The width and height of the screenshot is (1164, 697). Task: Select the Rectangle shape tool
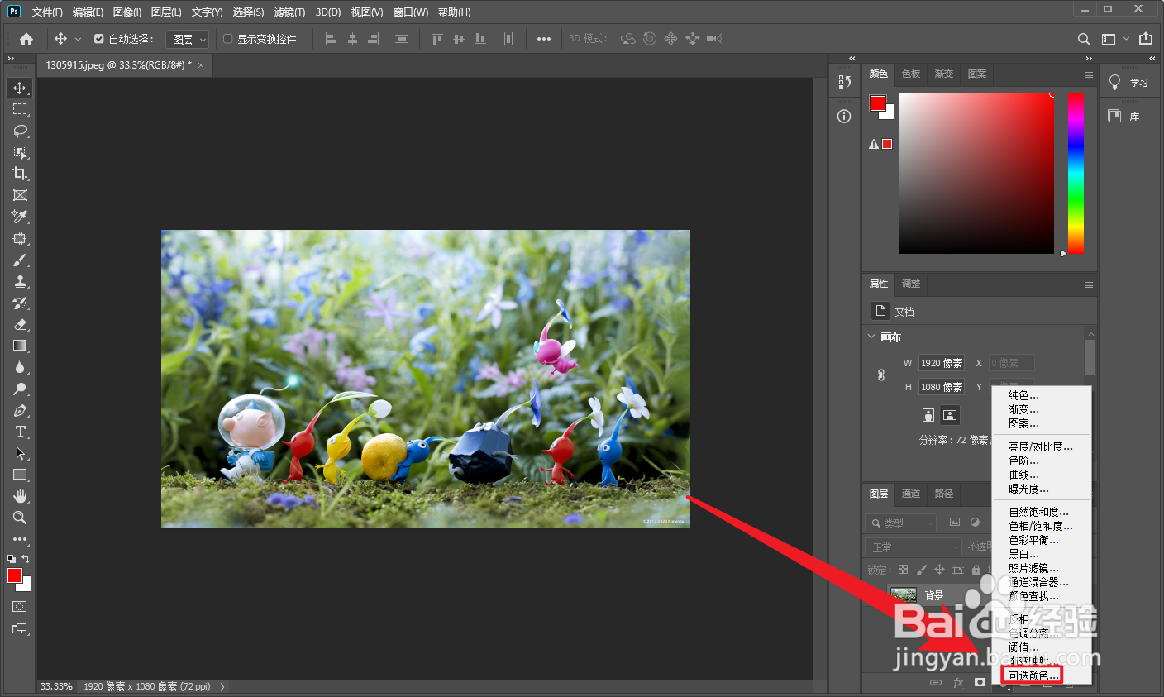20,475
